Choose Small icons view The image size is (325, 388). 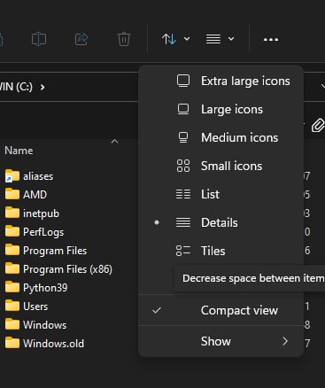click(221, 166)
